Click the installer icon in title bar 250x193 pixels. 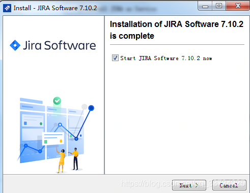tap(7, 8)
